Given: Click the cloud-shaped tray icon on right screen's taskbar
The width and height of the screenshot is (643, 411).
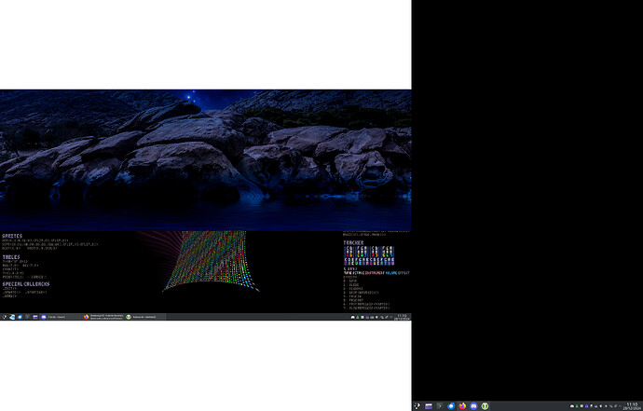Looking at the screenshot, I should [x=572, y=406].
